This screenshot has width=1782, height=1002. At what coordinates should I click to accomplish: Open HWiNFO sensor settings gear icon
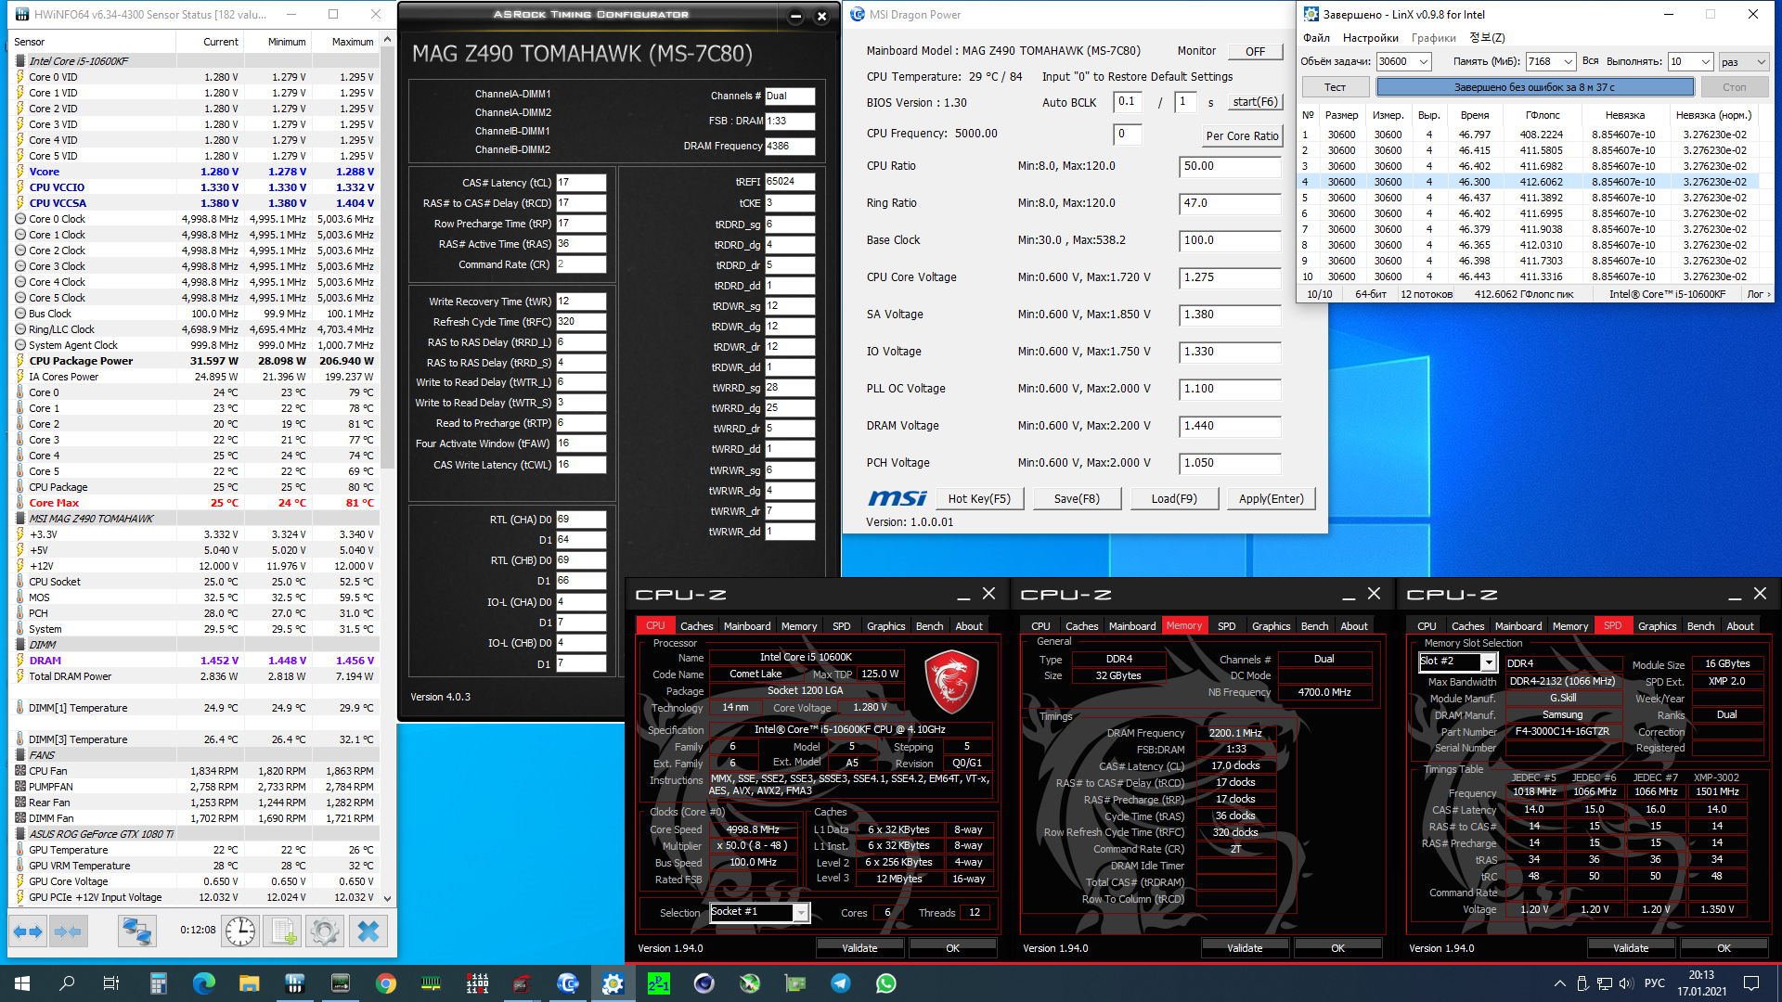click(325, 931)
